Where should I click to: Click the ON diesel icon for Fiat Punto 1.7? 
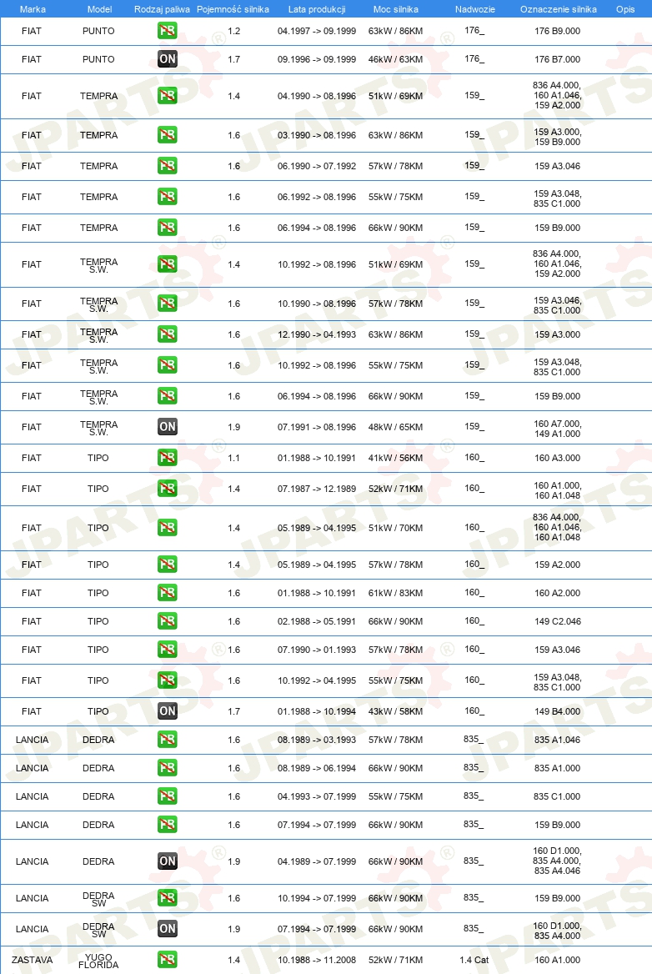167,59
